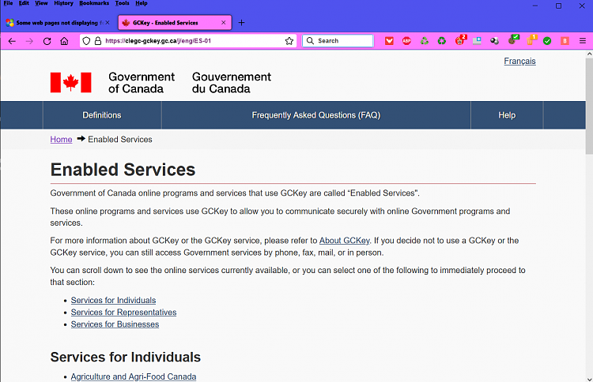Bookmark this page with the star

pyautogui.click(x=289, y=41)
